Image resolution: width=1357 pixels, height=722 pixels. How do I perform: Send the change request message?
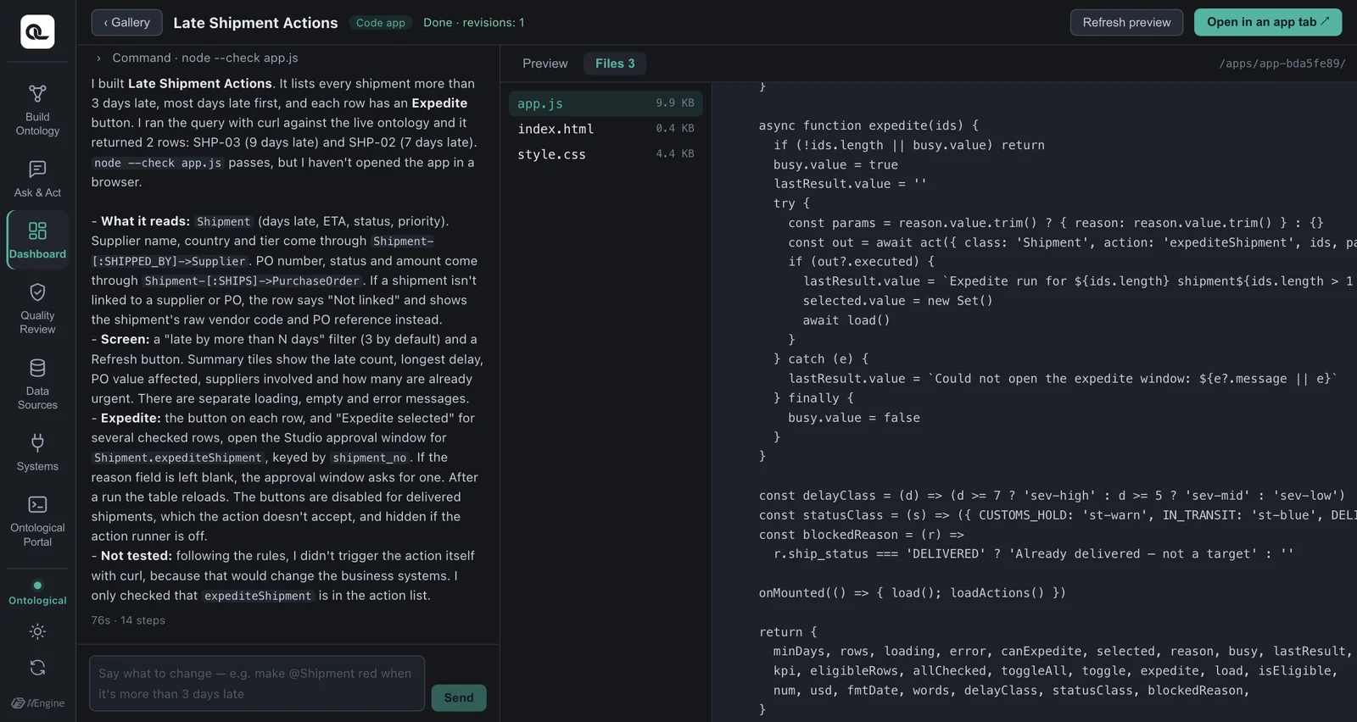[x=459, y=697]
